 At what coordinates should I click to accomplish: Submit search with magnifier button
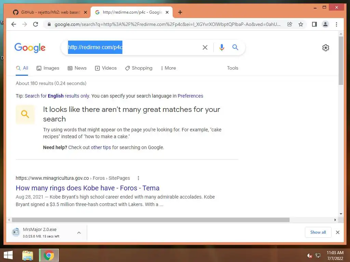(x=235, y=47)
